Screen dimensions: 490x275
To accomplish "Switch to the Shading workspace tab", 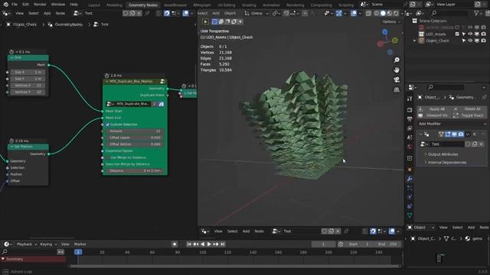I will coord(249,5).
